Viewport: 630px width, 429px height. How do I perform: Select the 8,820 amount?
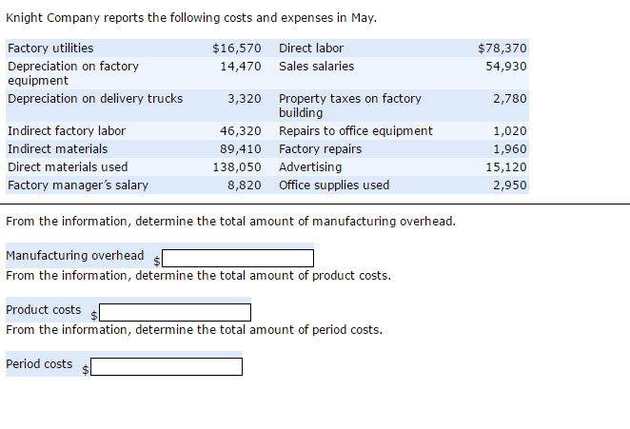pyautogui.click(x=245, y=185)
